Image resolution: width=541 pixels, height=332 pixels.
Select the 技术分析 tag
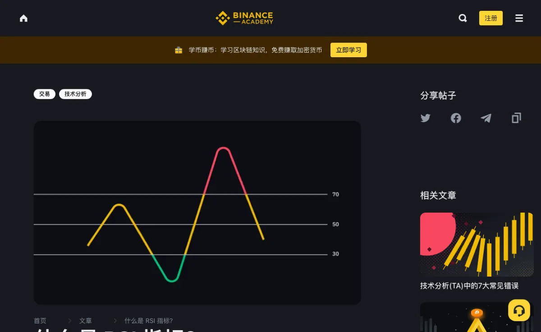[x=75, y=94]
